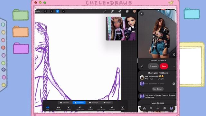
Task: Select the Eraser tool
Action: [x=119, y=11]
